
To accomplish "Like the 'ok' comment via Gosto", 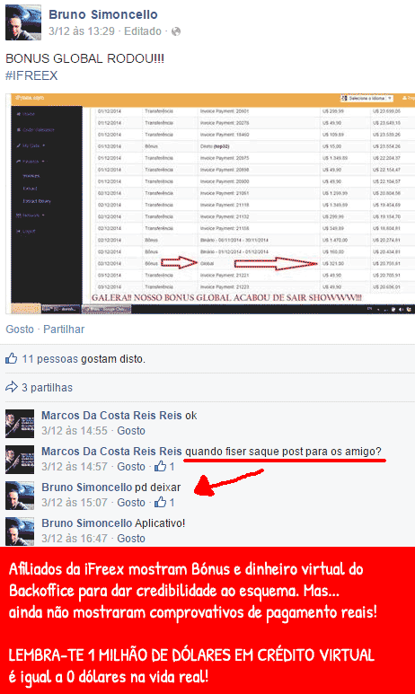I will pos(131,431).
